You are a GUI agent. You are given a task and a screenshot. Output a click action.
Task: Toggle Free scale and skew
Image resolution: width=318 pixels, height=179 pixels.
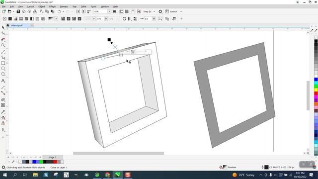pos(160,19)
